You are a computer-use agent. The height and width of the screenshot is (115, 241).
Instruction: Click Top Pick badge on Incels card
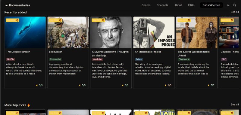coord(184,20)
